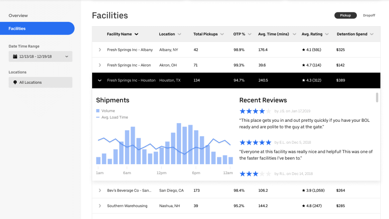389x219 pixels.
Task: Click sort chevron beside Detention Spend
Action: (x=372, y=34)
